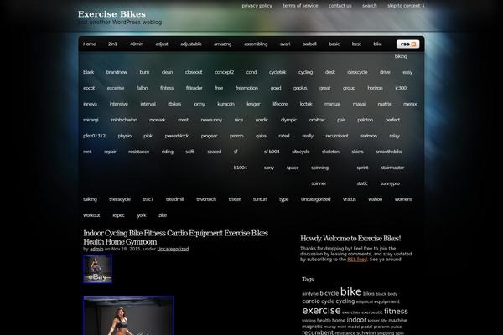Click the cardio tag
Viewport: 503px width, 335px height.
pos(311,301)
